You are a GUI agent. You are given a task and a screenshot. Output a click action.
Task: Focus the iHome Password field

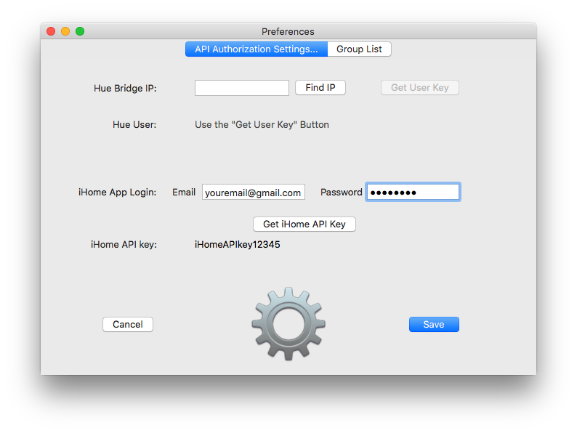tap(413, 192)
